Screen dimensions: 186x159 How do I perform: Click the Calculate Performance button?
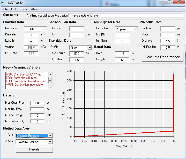pyautogui.click(x=162, y=57)
